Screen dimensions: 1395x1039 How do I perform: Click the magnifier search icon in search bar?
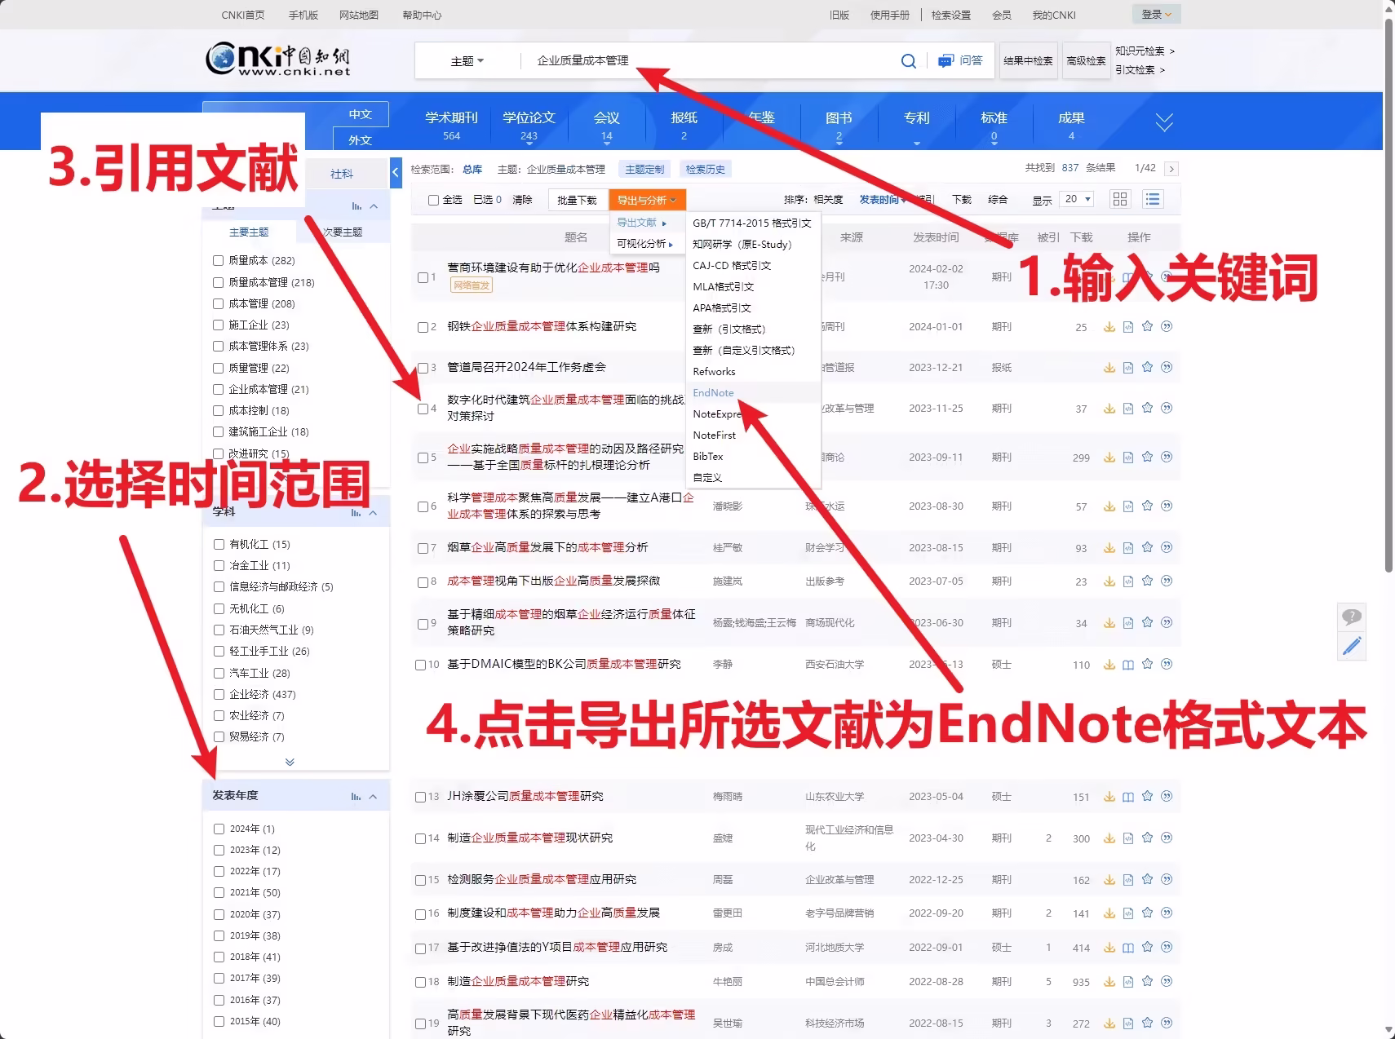[908, 61]
